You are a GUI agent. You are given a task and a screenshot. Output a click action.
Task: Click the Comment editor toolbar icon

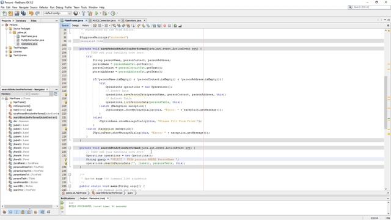pos(175,26)
